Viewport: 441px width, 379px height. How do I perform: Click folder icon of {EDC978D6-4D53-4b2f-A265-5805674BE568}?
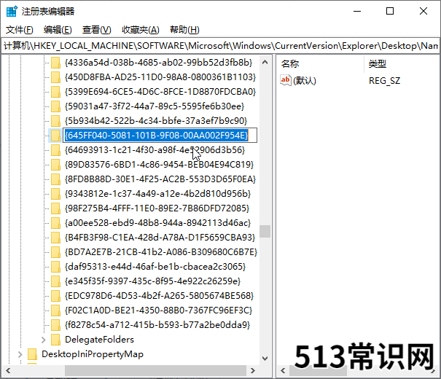55,296
